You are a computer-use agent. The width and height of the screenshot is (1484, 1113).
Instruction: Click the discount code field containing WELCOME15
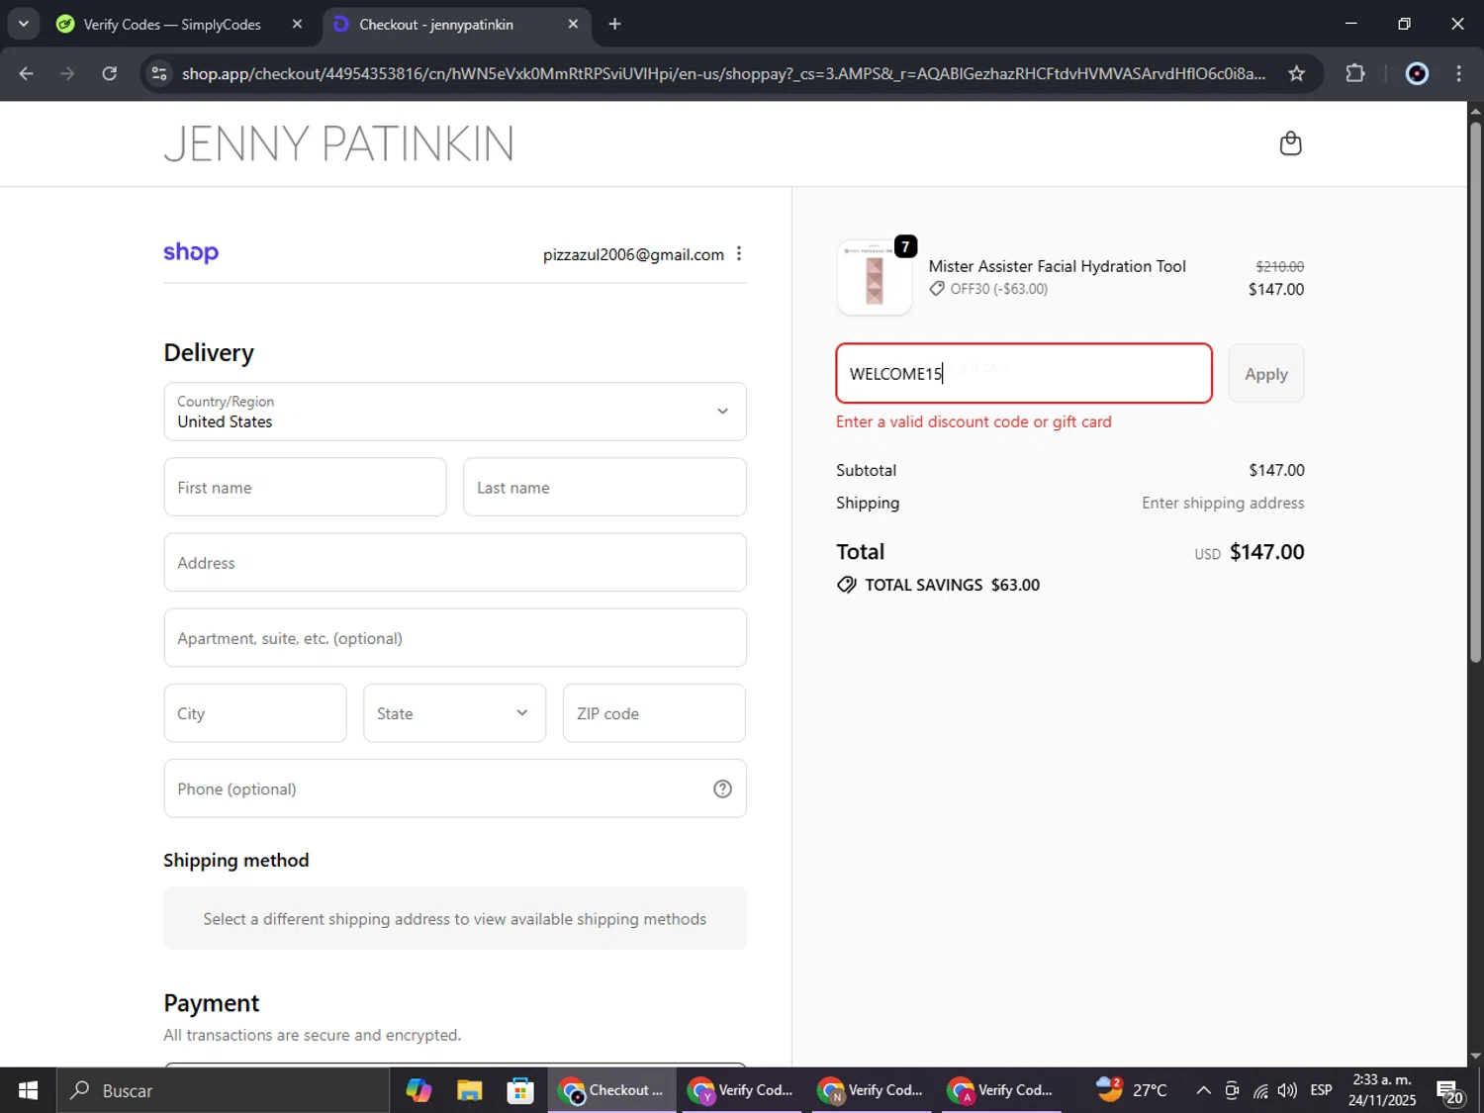click(1024, 374)
